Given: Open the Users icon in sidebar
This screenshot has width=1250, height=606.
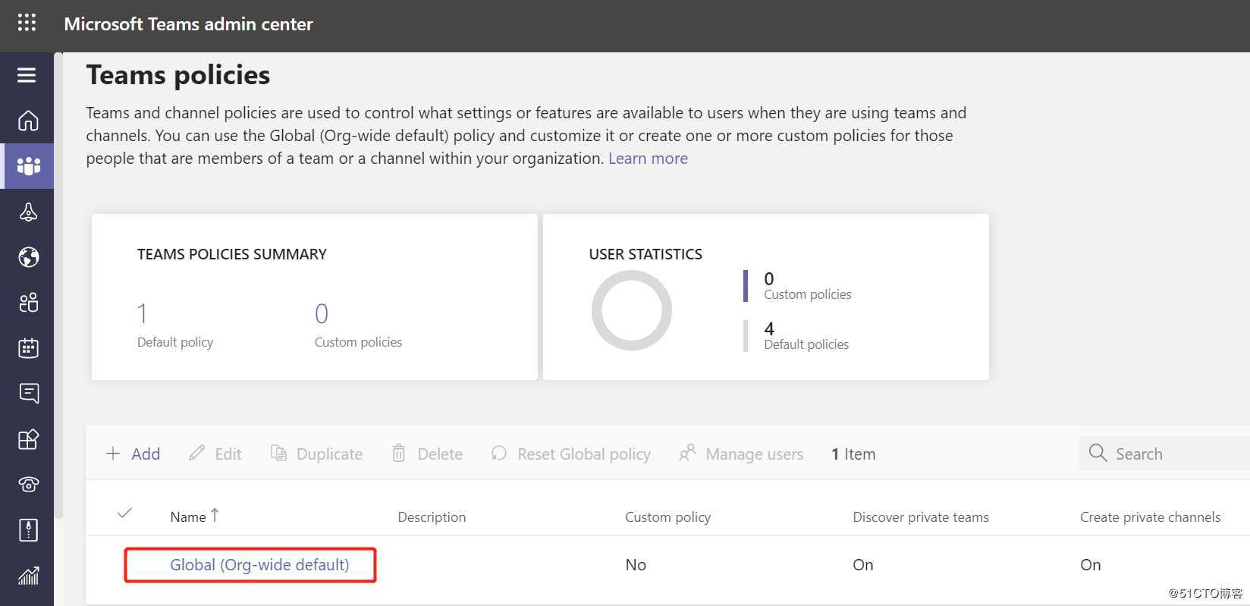Looking at the screenshot, I should 28,303.
